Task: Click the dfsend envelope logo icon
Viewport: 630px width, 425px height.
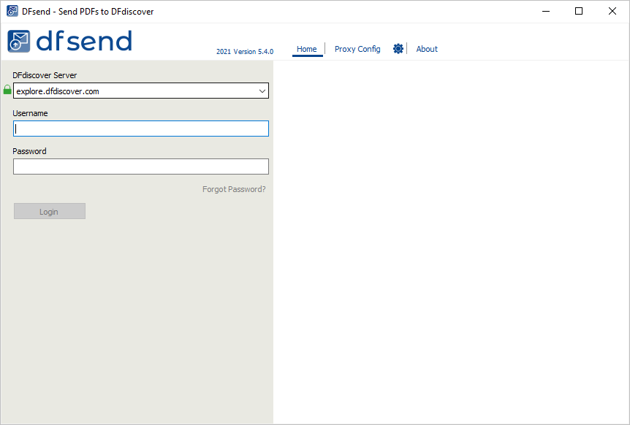Action: [19, 41]
